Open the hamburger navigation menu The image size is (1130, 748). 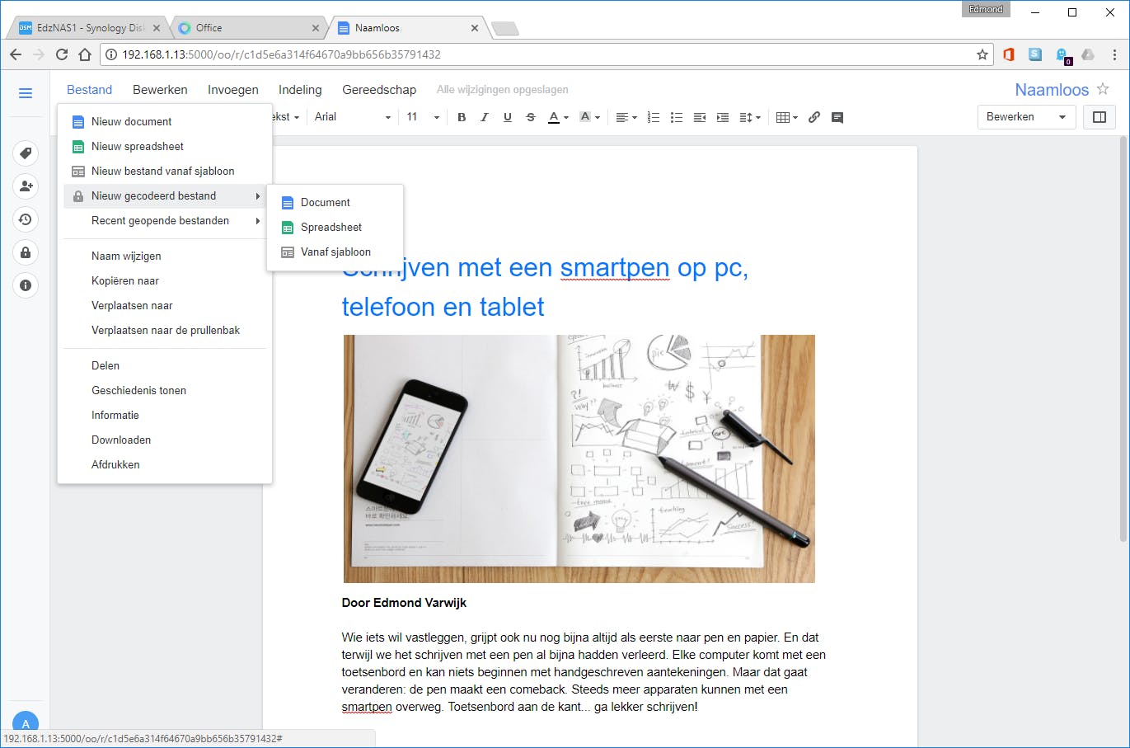[26, 93]
